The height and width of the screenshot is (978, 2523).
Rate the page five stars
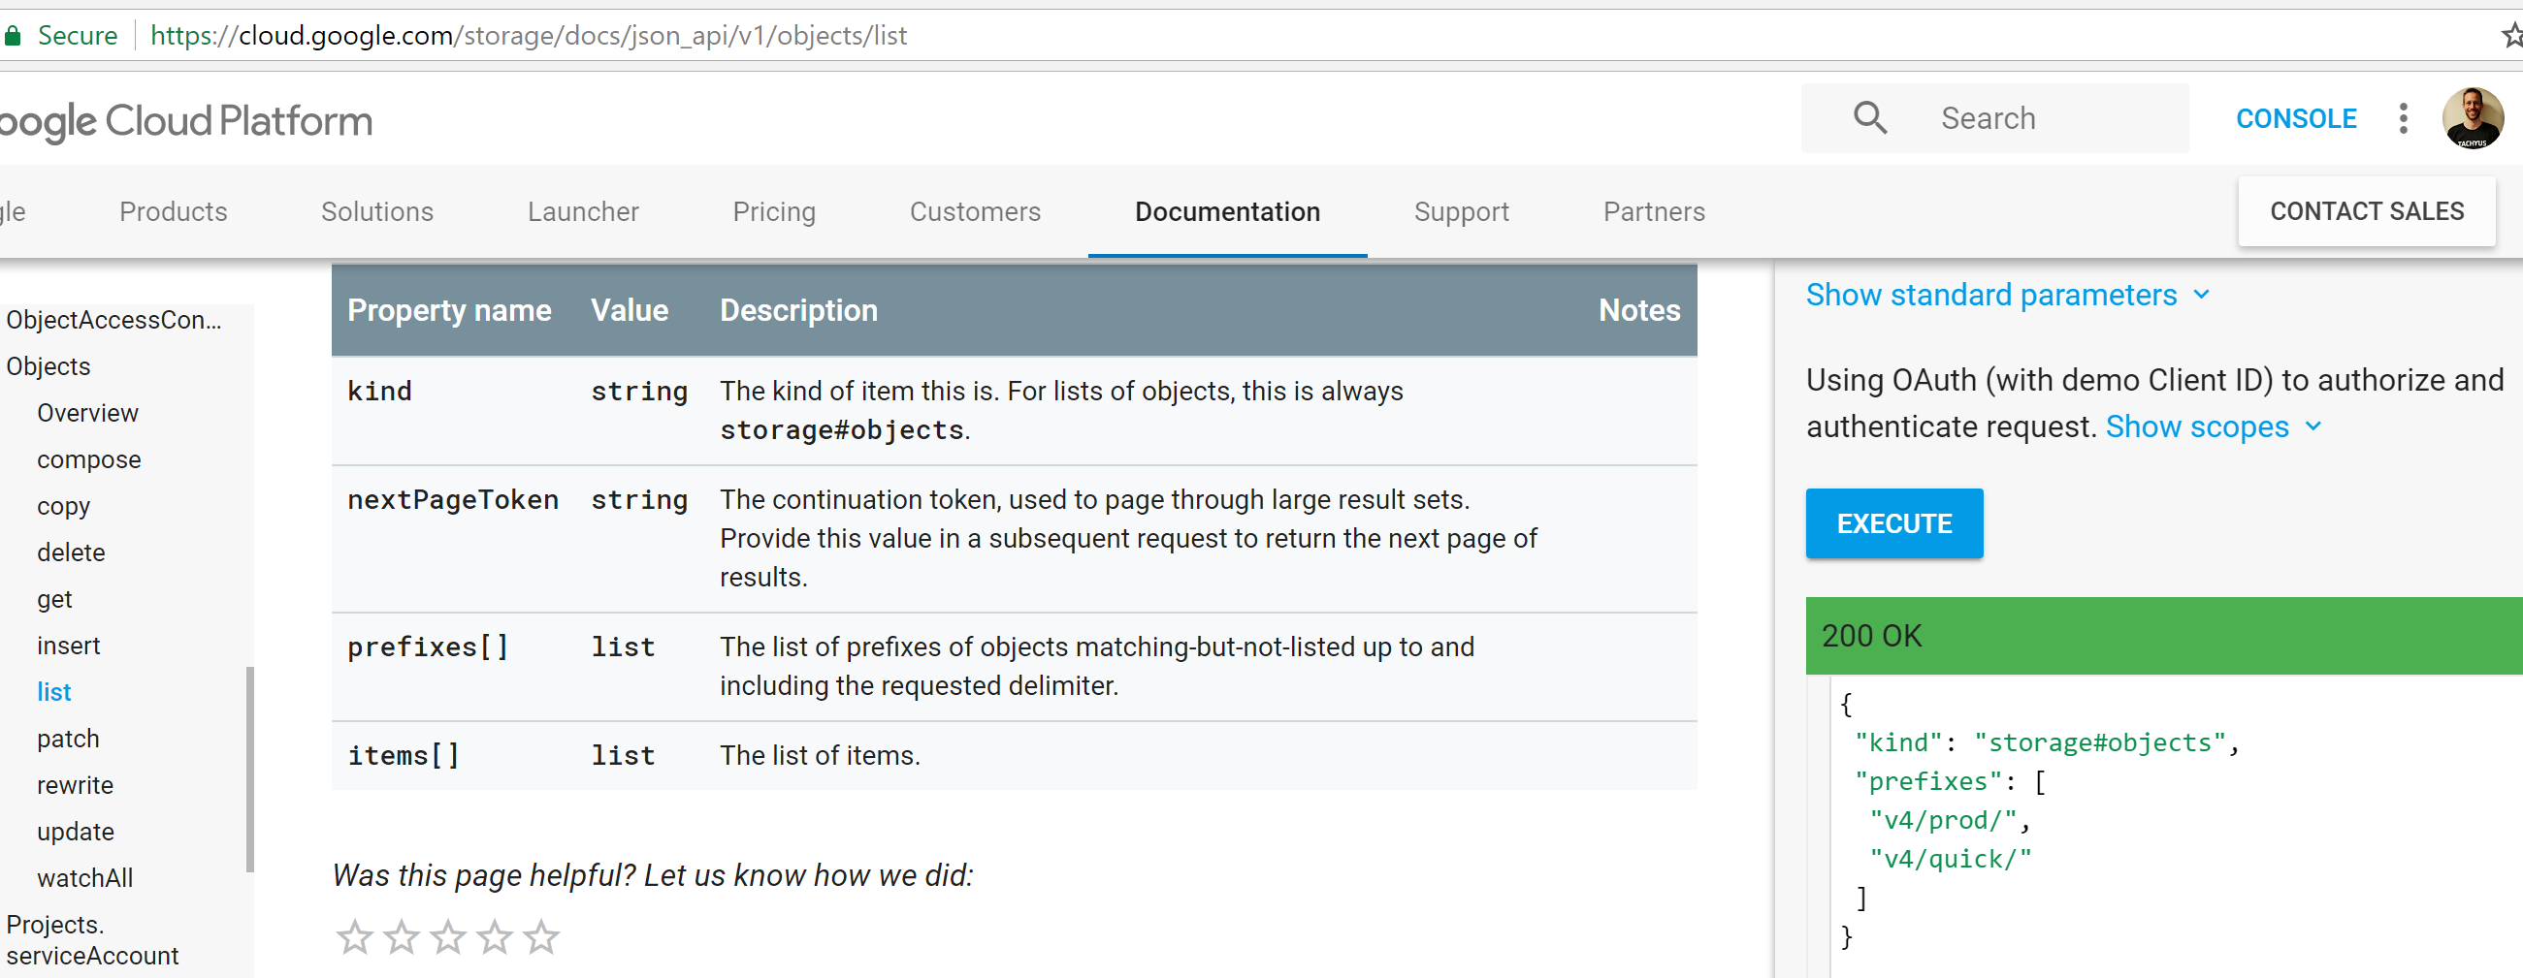pos(540,936)
